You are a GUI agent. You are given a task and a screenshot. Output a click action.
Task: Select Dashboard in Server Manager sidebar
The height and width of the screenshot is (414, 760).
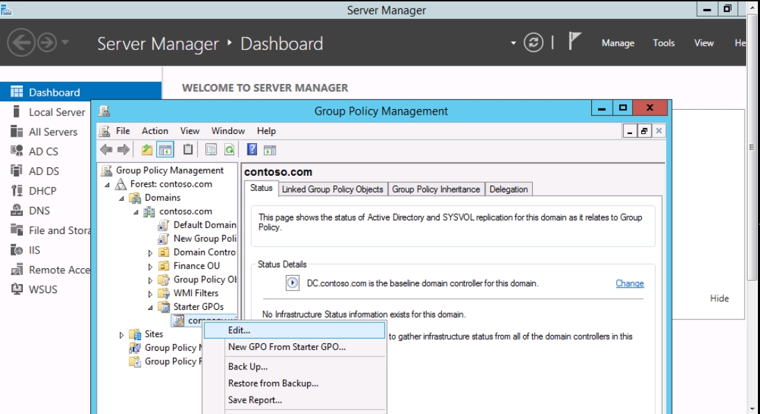coord(81,92)
